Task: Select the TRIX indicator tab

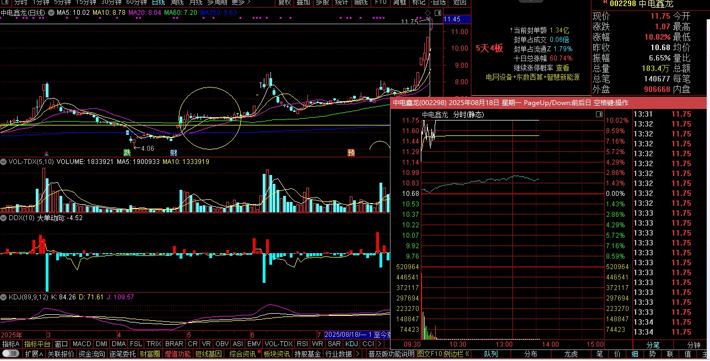Action: 154,343
